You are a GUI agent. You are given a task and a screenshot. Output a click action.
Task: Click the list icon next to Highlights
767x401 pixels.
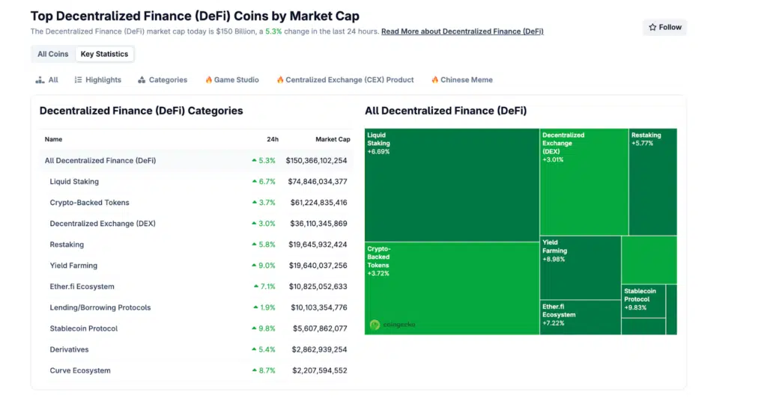(78, 80)
